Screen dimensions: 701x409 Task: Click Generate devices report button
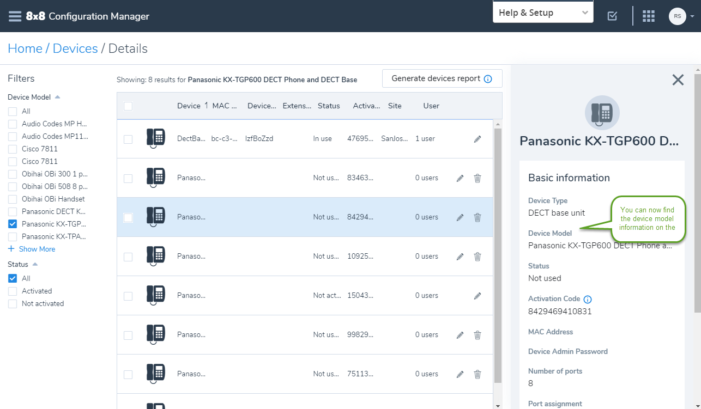tap(442, 78)
